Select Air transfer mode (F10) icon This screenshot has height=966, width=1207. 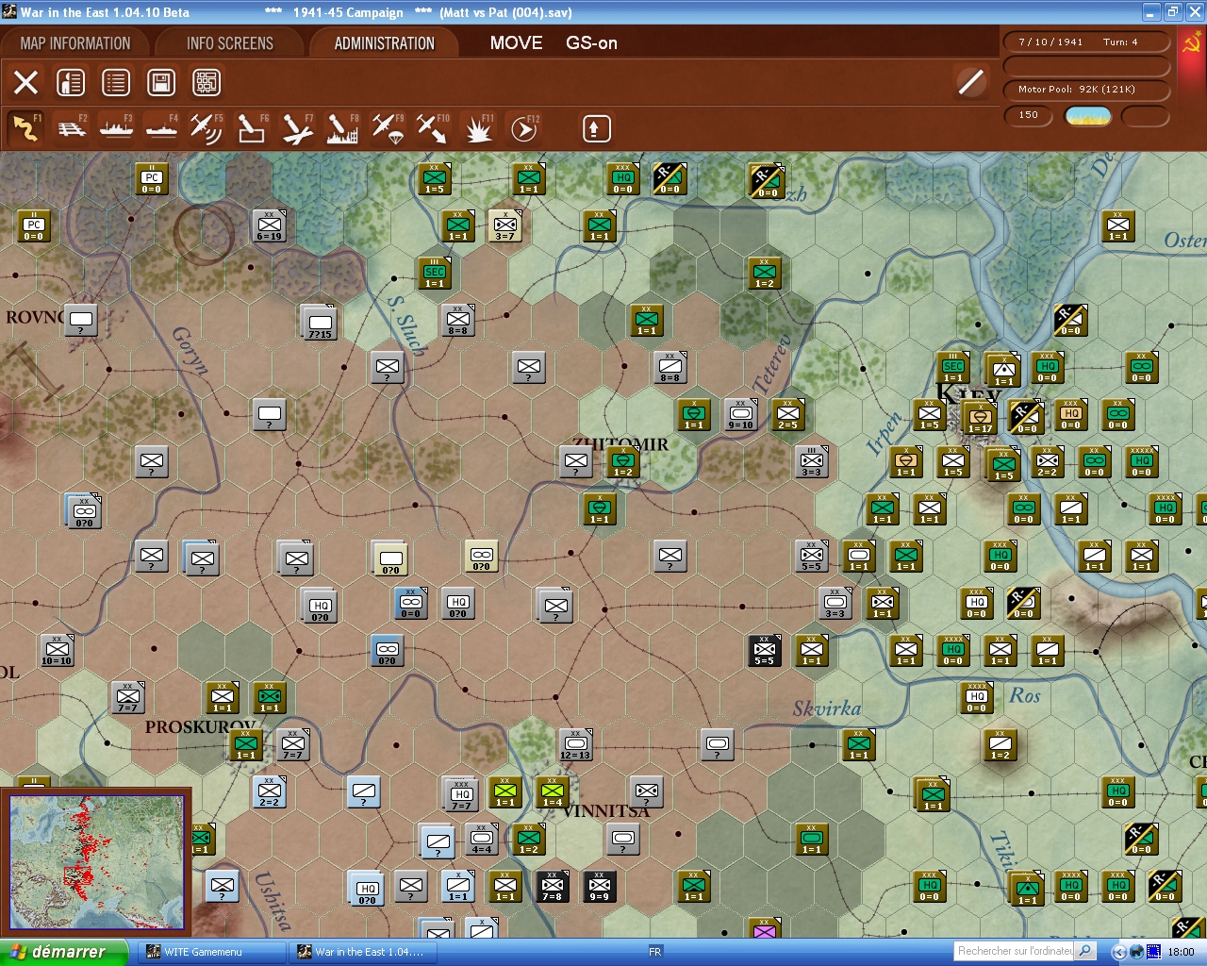433,128
